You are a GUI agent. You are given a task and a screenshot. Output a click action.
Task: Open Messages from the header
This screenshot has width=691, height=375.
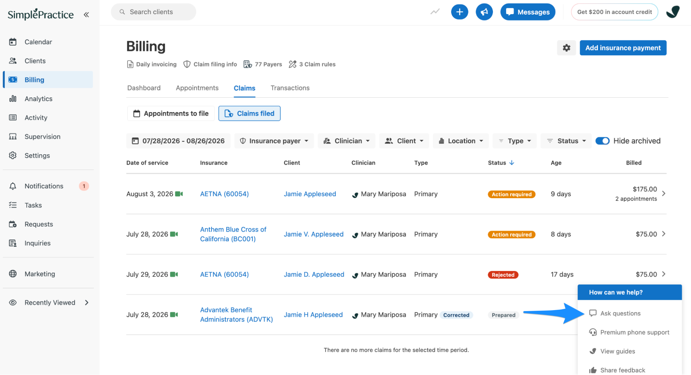(527, 12)
